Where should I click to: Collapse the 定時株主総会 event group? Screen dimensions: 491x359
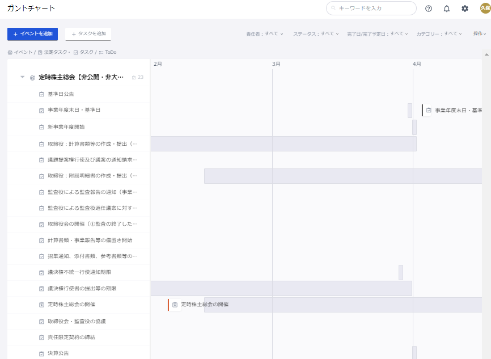(22, 77)
